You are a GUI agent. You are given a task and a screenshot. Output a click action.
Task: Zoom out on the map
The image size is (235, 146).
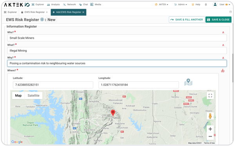coord(210,137)
